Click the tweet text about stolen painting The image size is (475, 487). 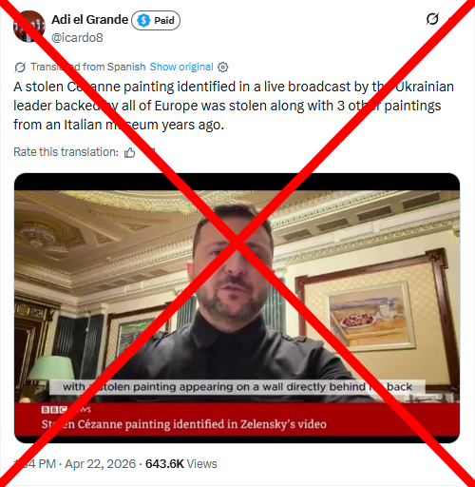pos(234,106)
